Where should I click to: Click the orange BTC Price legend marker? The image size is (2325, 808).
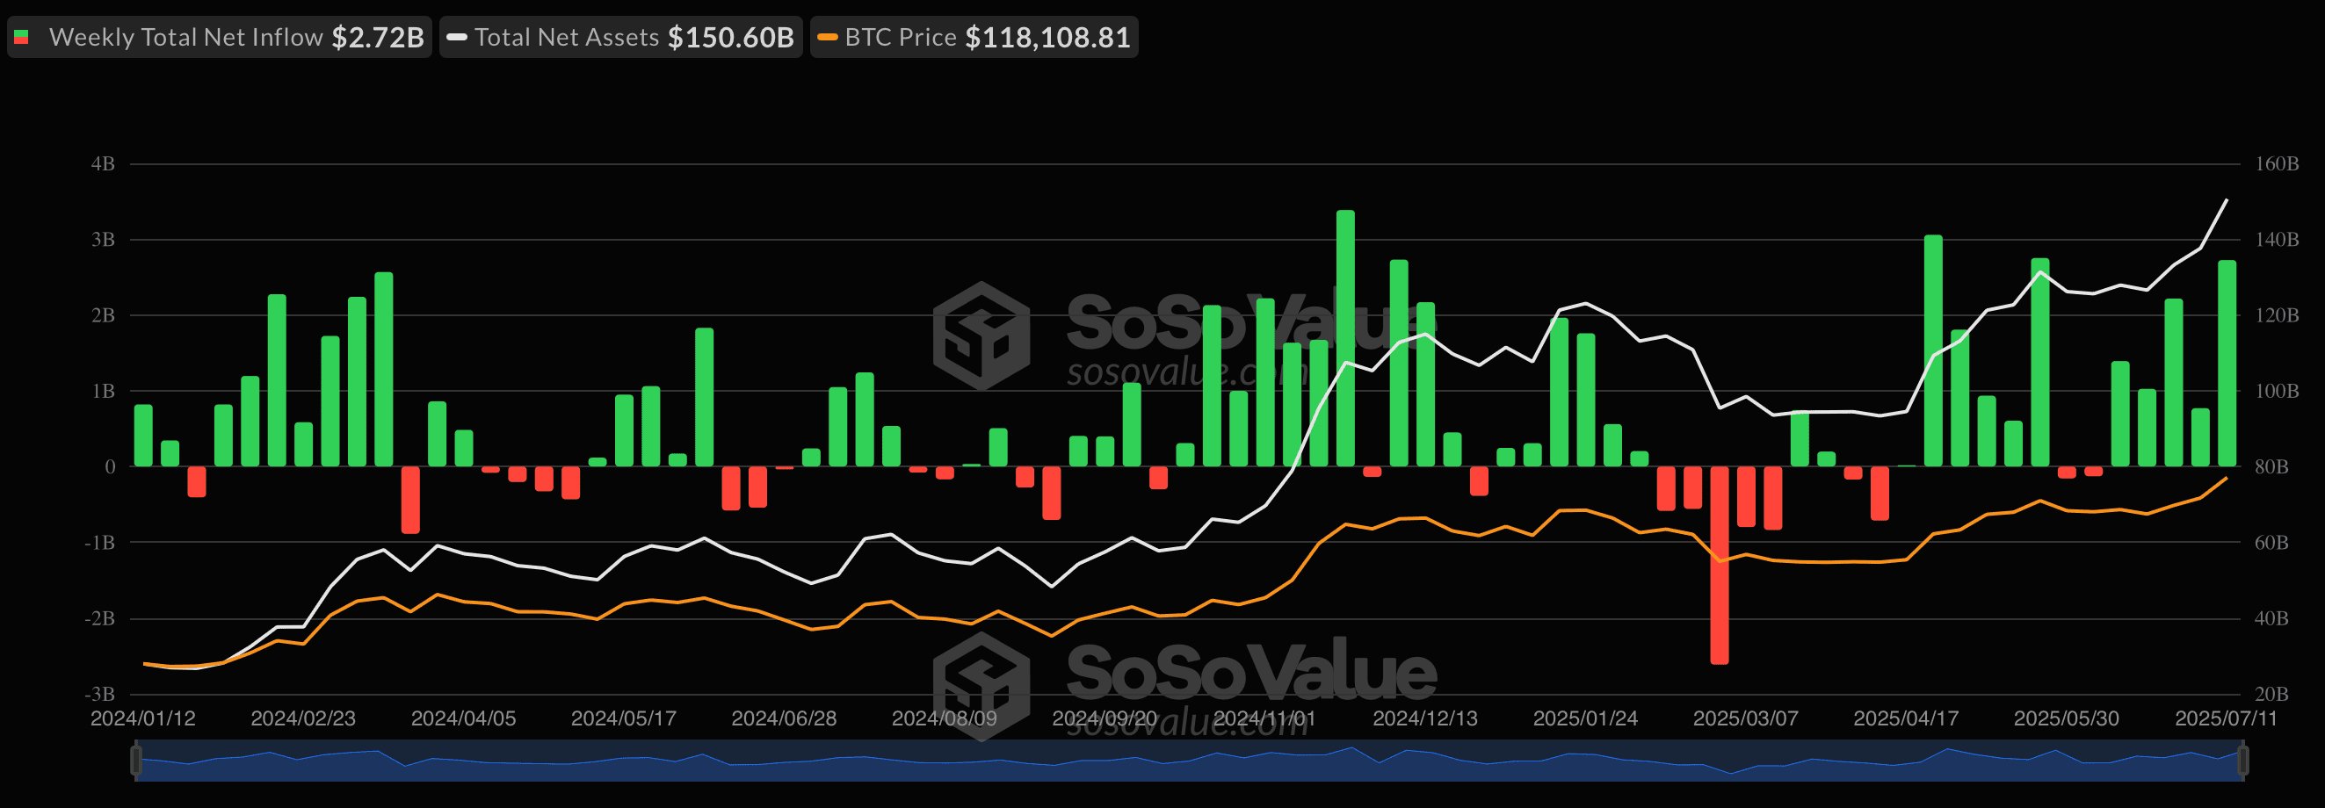point(827,37)
